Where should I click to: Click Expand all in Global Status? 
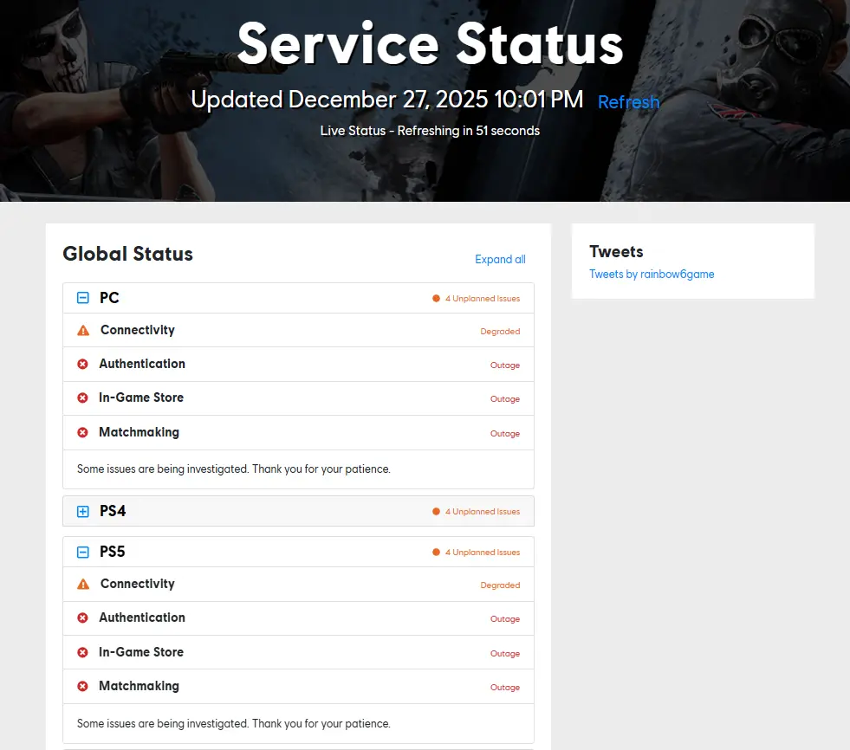coord(500,260)
